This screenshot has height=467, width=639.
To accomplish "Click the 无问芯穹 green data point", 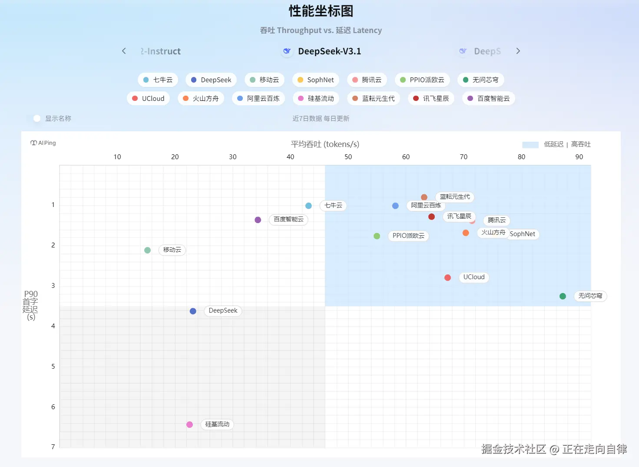I will pos(563,296).
